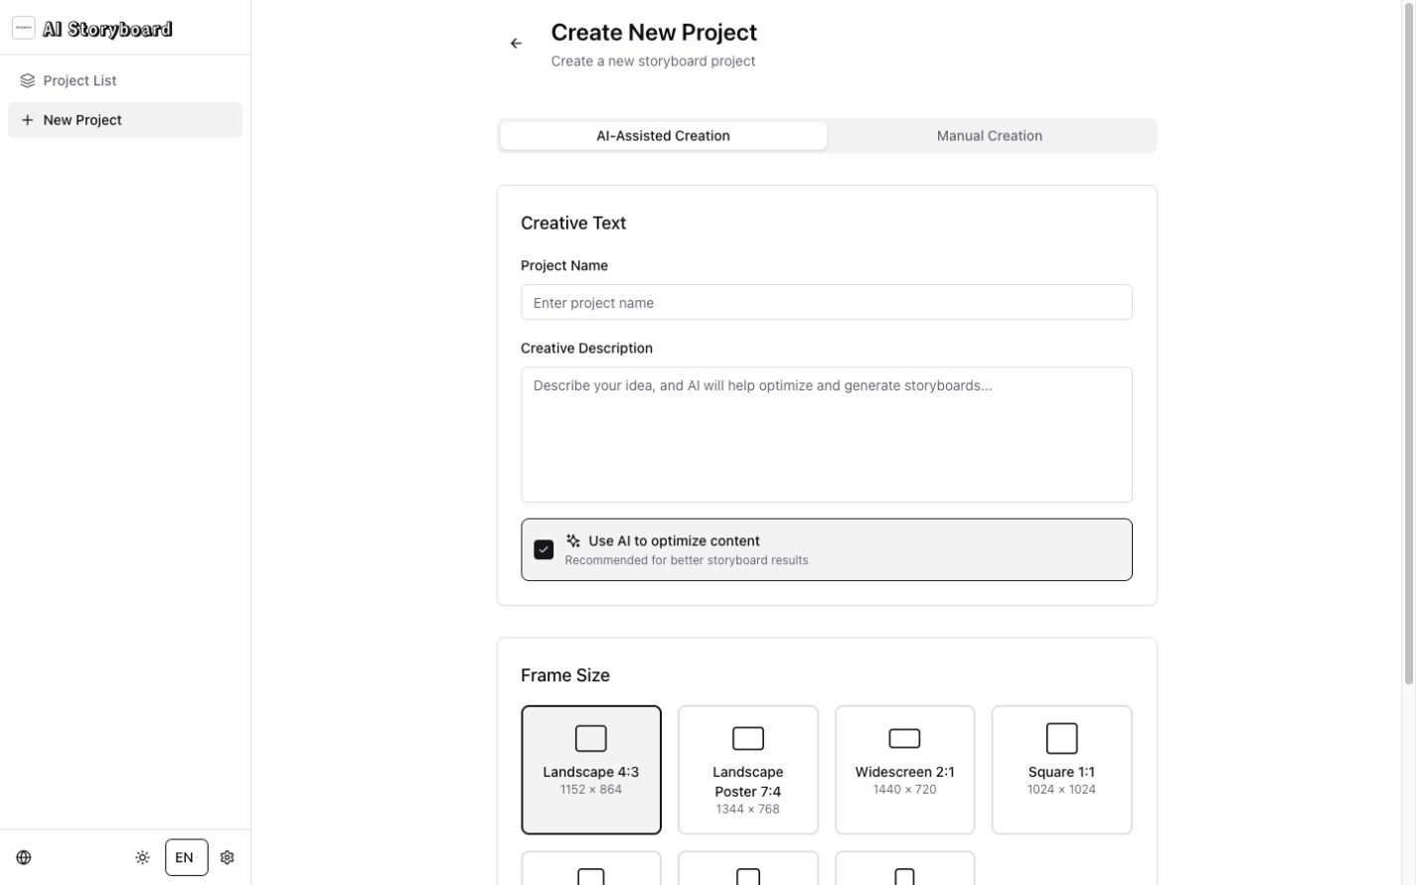Click "Create a new storyboard project" subtitle
This screenshot has height=885, width=1416.
pyautogui.click(x=654, y=62)
